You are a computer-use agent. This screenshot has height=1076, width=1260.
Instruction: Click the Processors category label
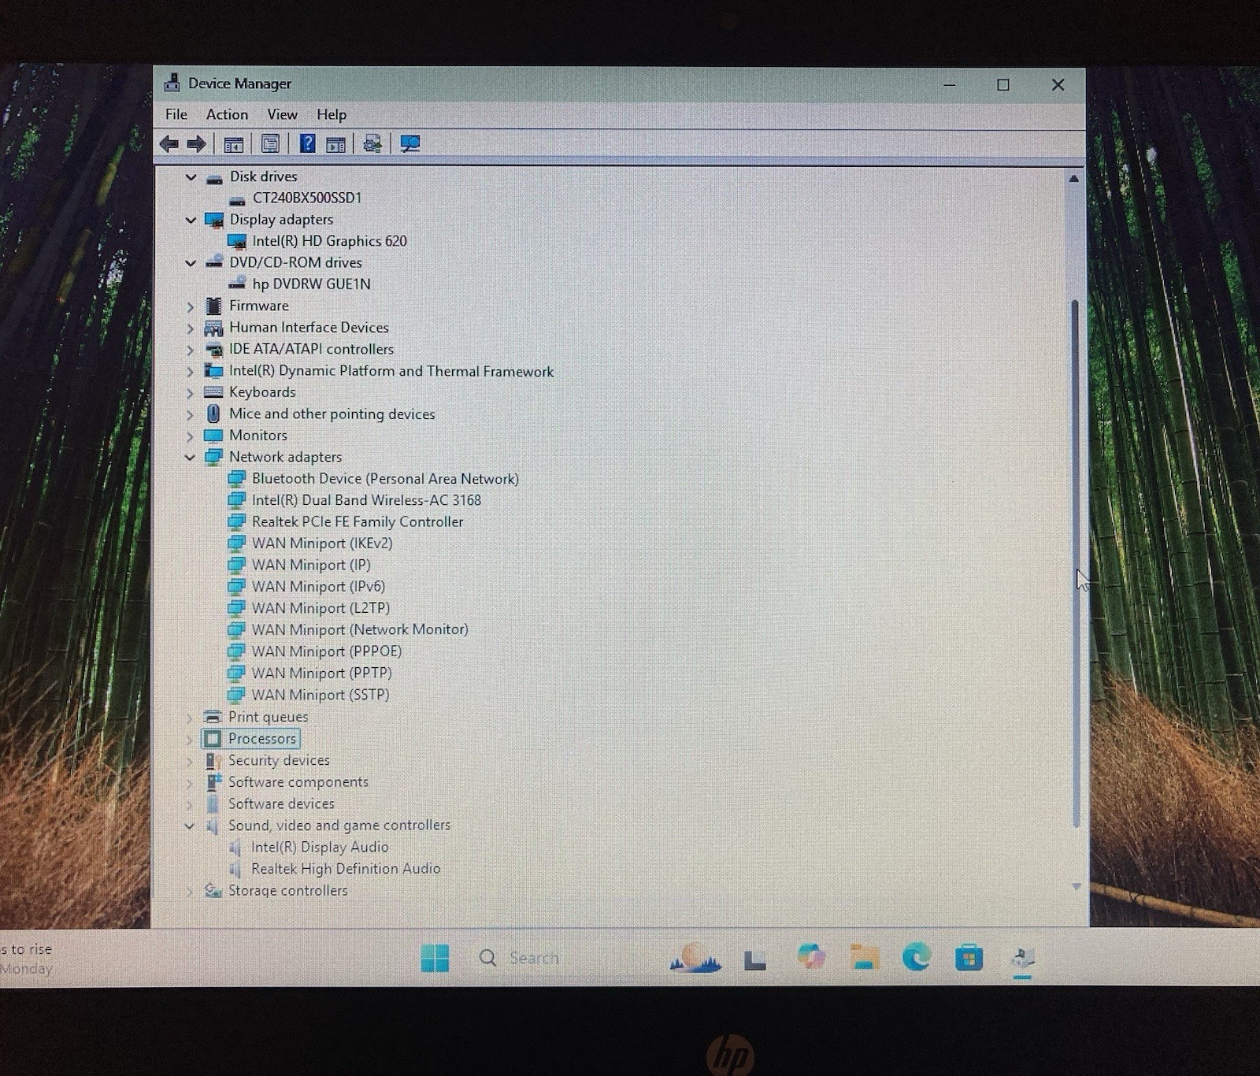click(x=262, y=739)
